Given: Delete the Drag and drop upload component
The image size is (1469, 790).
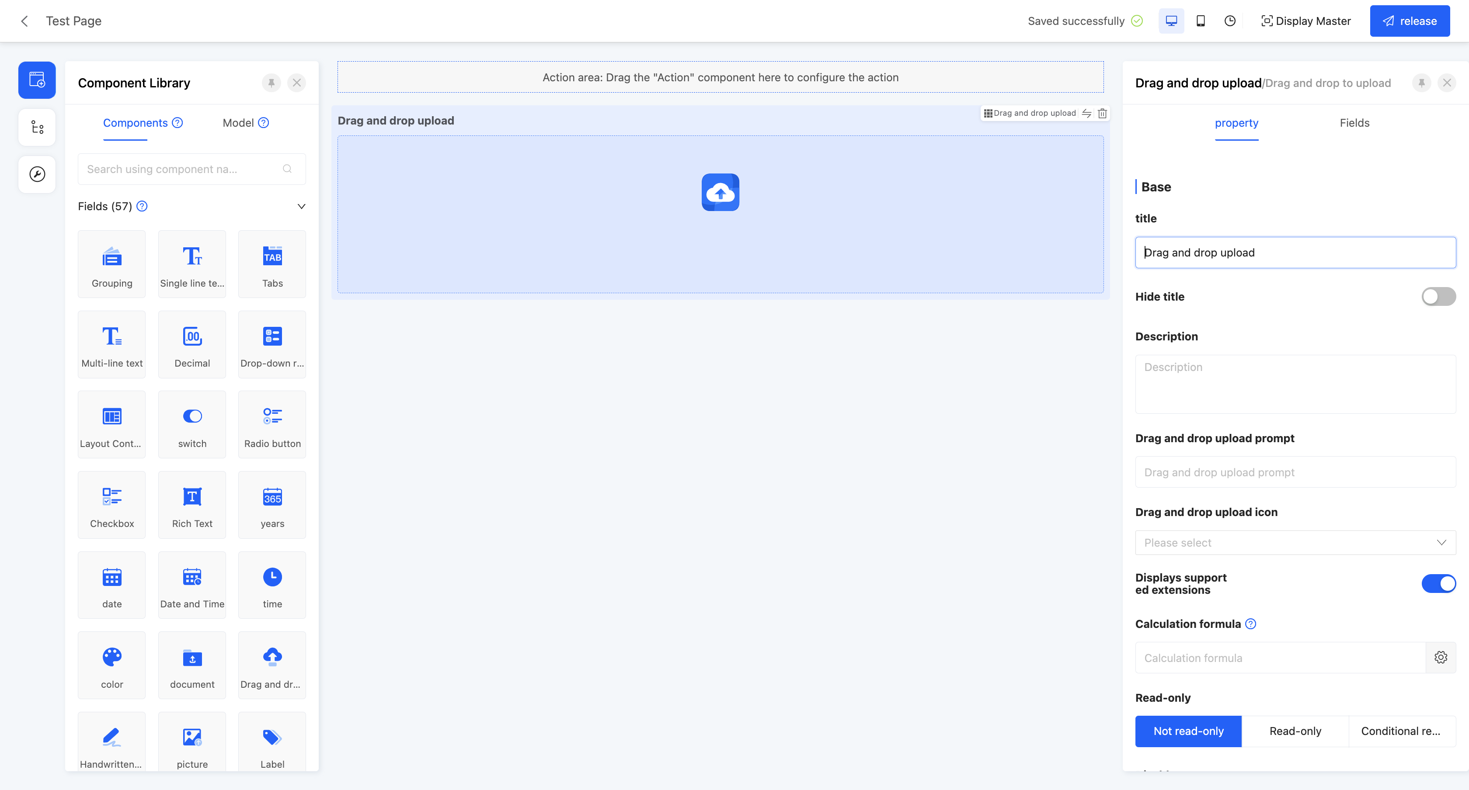Looking at the screenshot, I should [x=1102, y=113].
